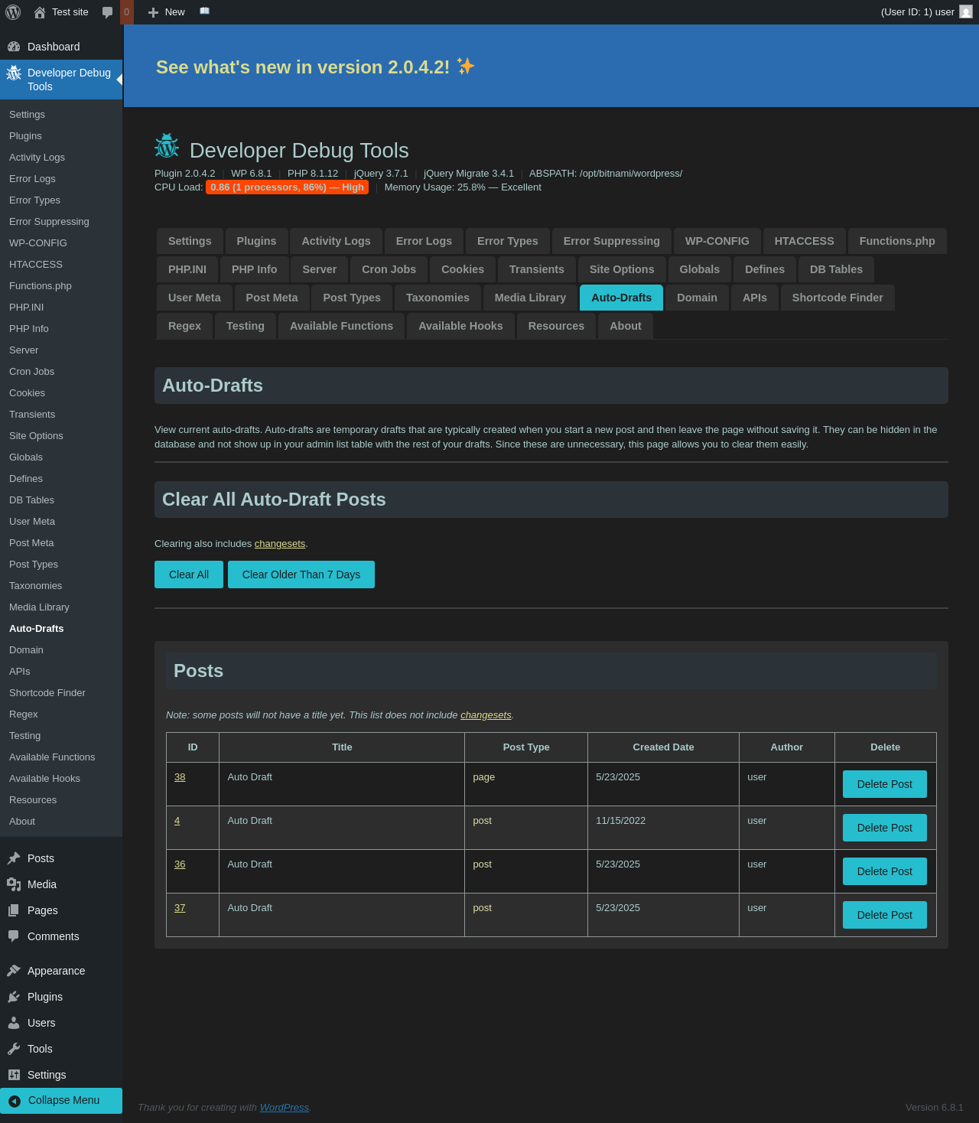This screenshot has width=979, height=1123.
Task: Click the Dashboard gauge icon in sidebar
Action: [x=14, y=47]
